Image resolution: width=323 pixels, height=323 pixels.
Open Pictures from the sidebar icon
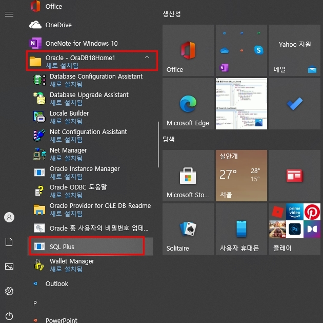coord(9,267)
